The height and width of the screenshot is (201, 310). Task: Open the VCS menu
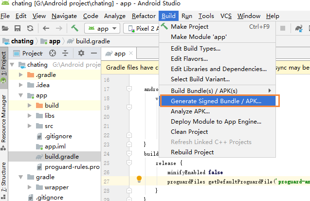click(x=226, y=16)
